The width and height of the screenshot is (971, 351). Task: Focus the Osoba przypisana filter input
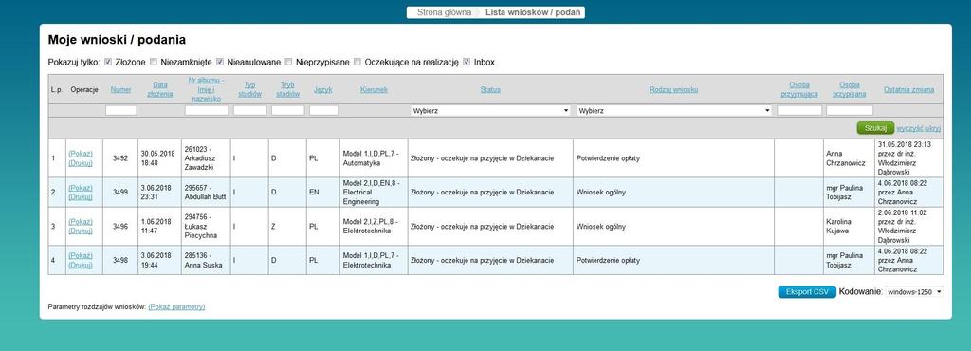point(850,111)
